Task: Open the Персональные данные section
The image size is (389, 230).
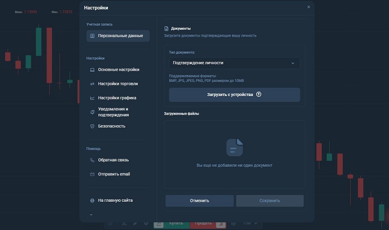Action: (x=118, y=36)
